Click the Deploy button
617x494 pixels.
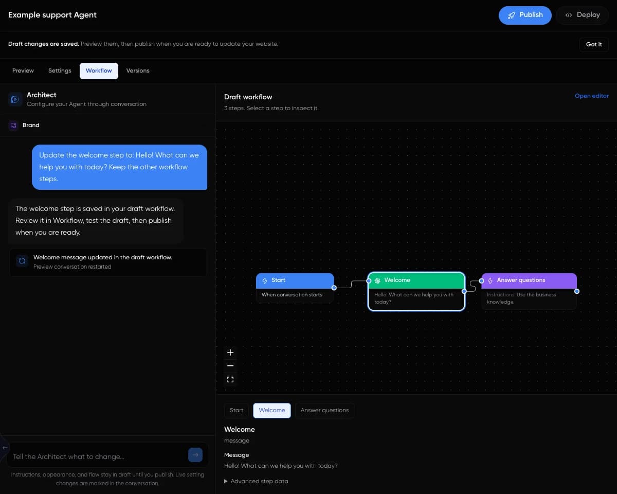tap(582, 15)
